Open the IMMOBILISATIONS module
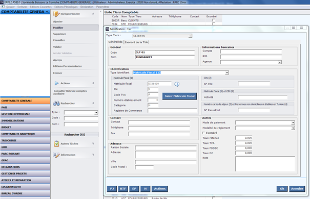Screen dimensions: 310x199 [x=25, y=120]
